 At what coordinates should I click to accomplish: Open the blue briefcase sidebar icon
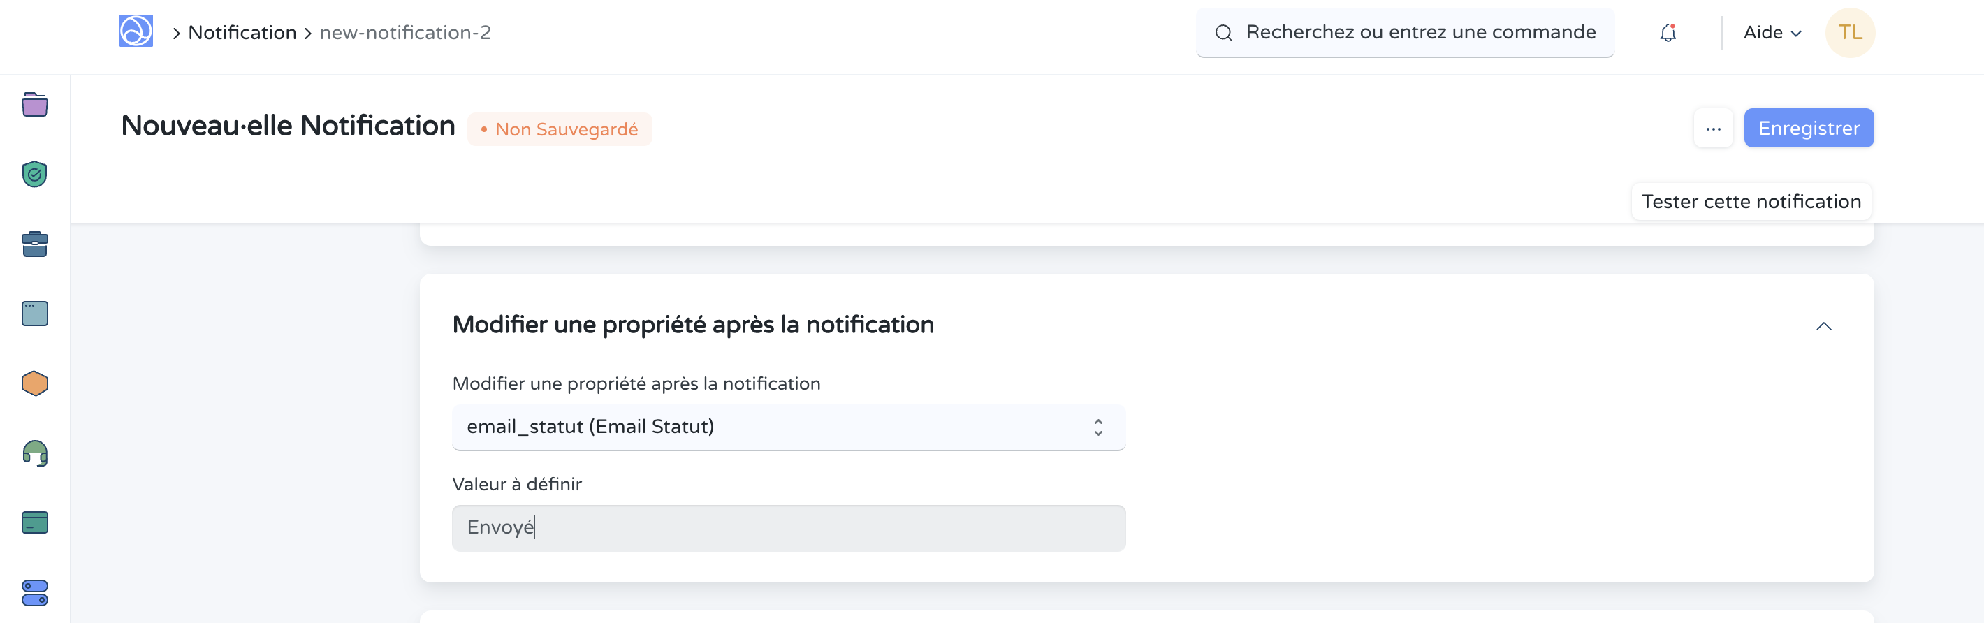coord(35,244)
